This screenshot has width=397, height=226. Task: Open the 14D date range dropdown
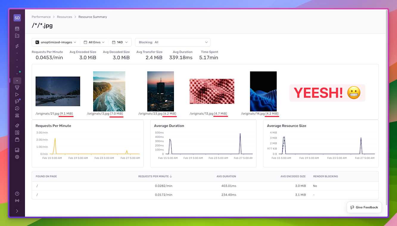pyautogui.click(x=120, y=42)
